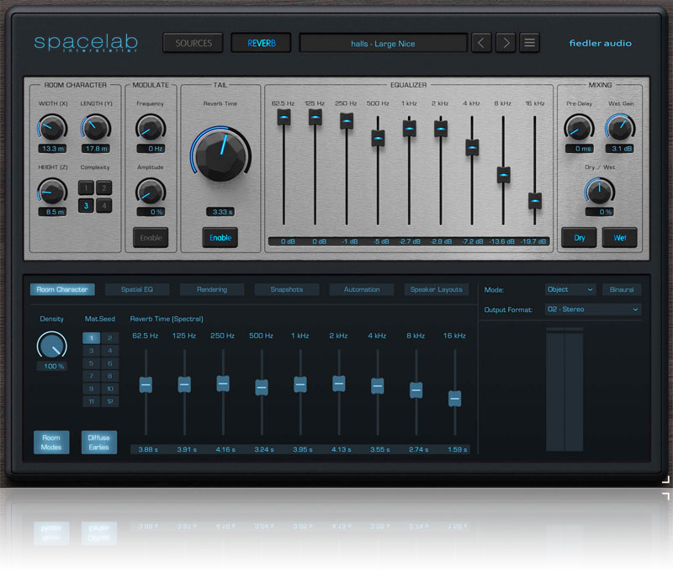Screen dimensions: 673x572
Task: Click the Wet Gain knob
Action: pyautogui.click(x=620, y=129)
